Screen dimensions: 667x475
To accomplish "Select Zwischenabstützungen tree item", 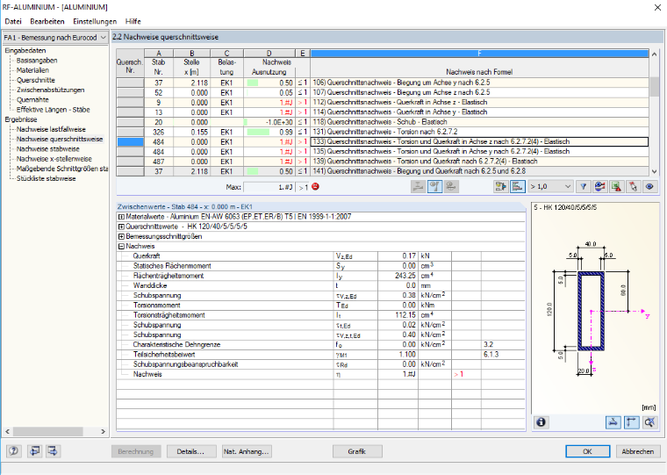I will pos(50,90).
